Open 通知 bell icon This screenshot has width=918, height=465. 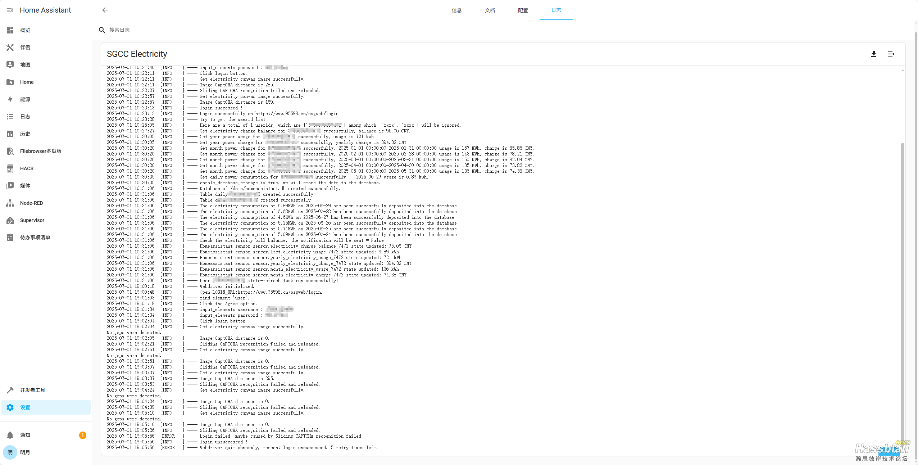[x=10, y=435]
